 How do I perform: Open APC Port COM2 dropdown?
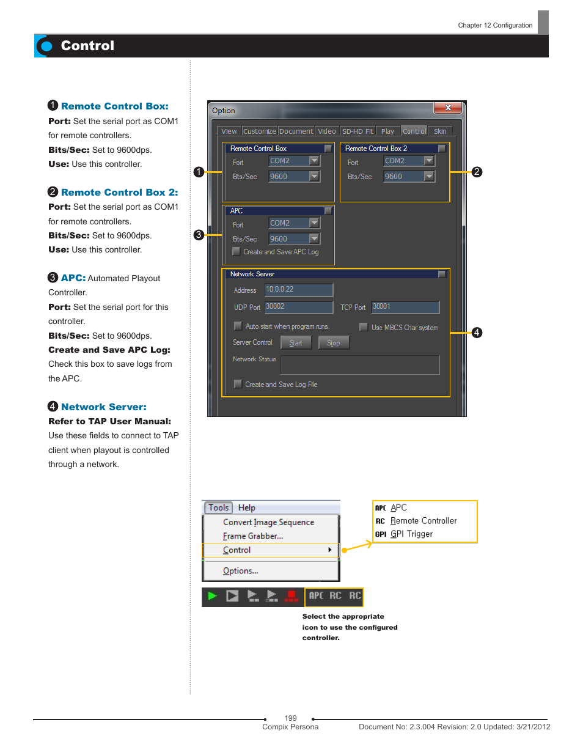click(314, 223)
